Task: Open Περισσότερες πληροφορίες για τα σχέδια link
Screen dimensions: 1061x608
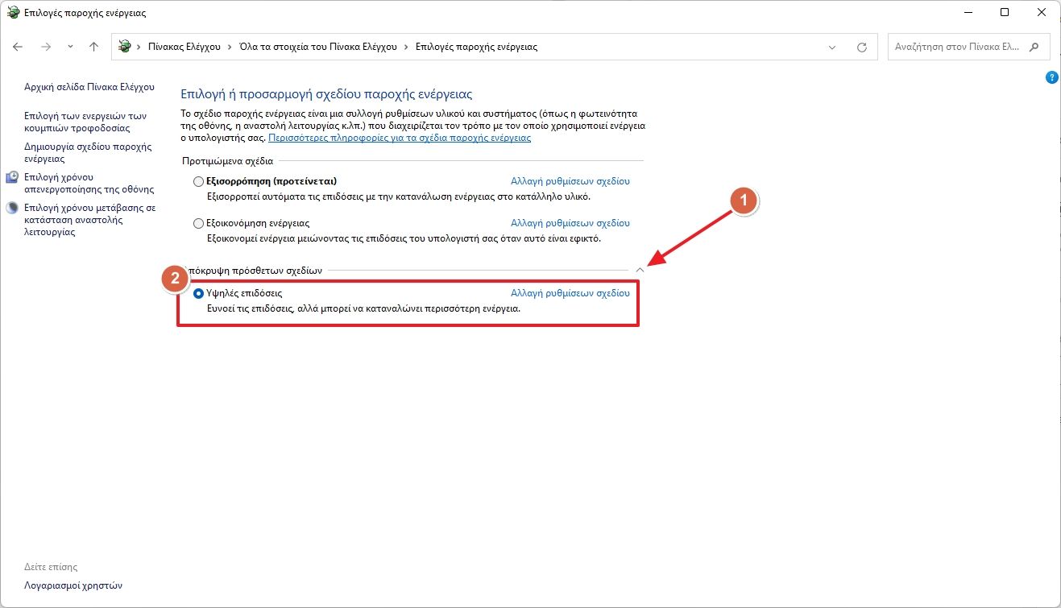Action: (x=399, y=138)
